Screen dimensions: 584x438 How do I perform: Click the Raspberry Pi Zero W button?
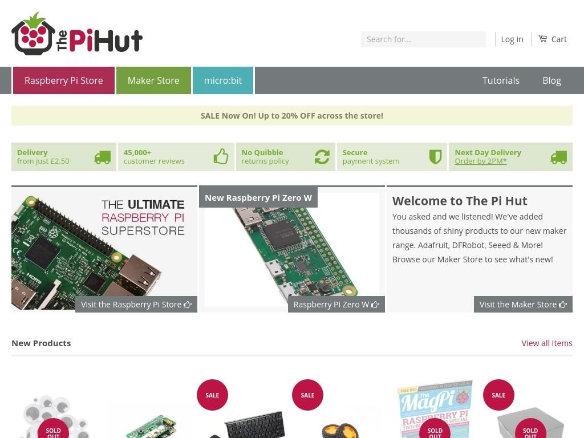click(336, 305)
